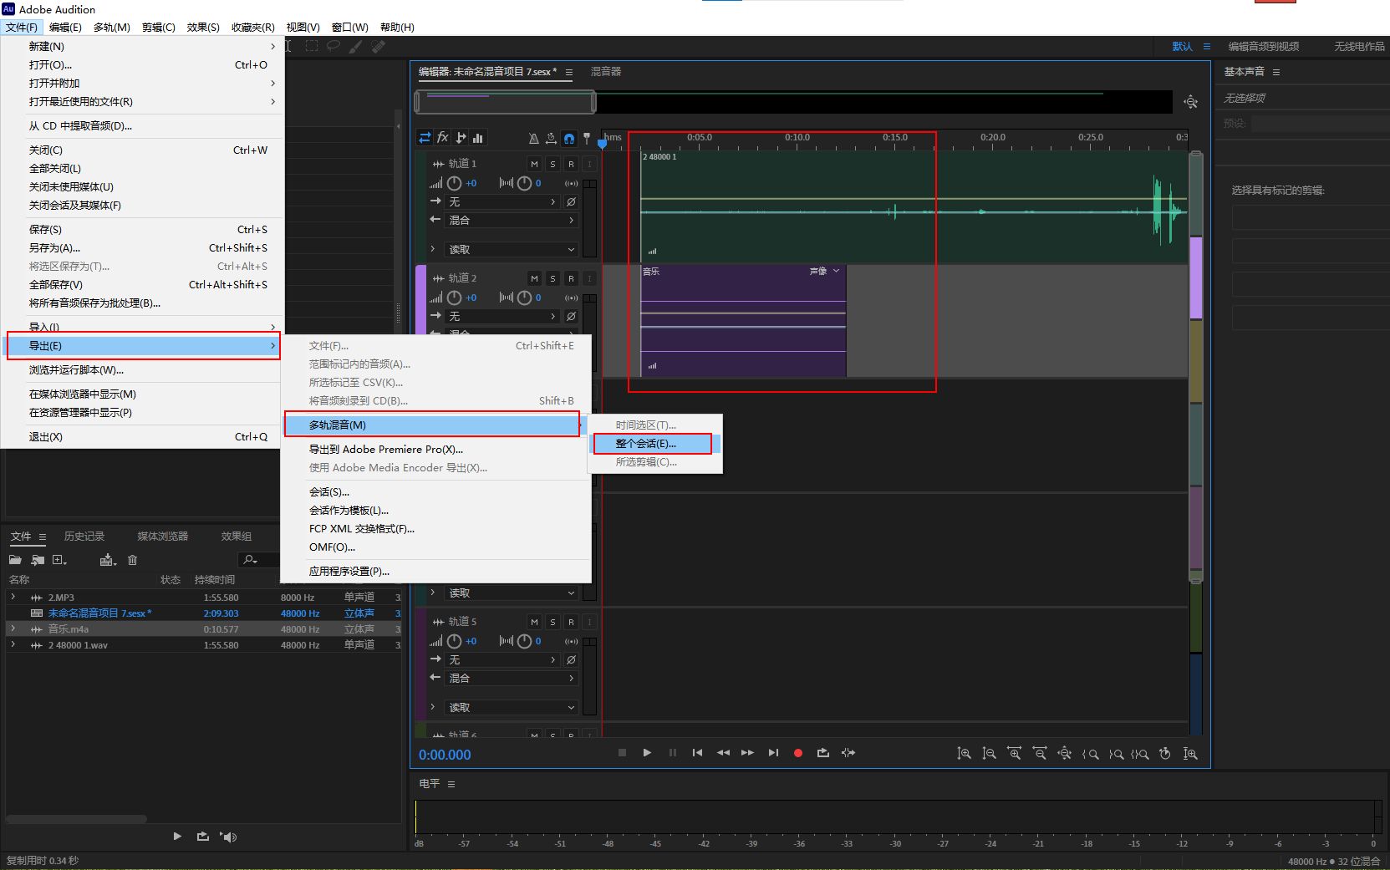Viewport: 1390px width, 870px height.
Task: Click the red Record button
Action: (x=798, y=753)
